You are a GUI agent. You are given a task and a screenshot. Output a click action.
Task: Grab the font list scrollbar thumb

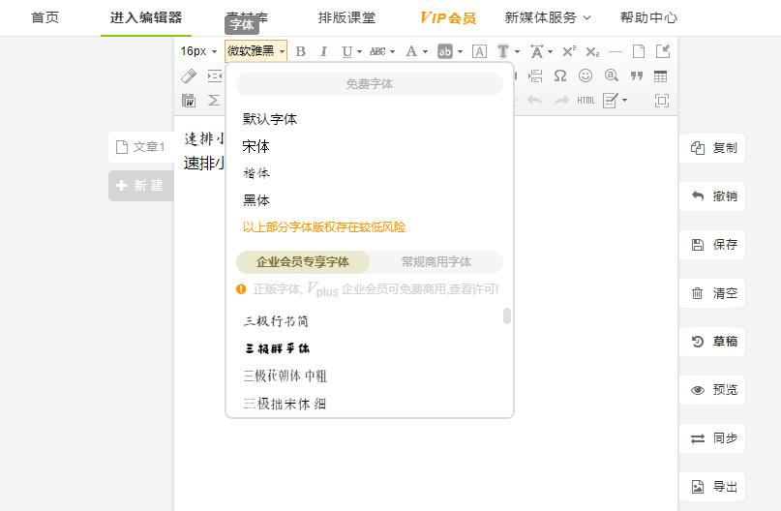click(507, 316)
